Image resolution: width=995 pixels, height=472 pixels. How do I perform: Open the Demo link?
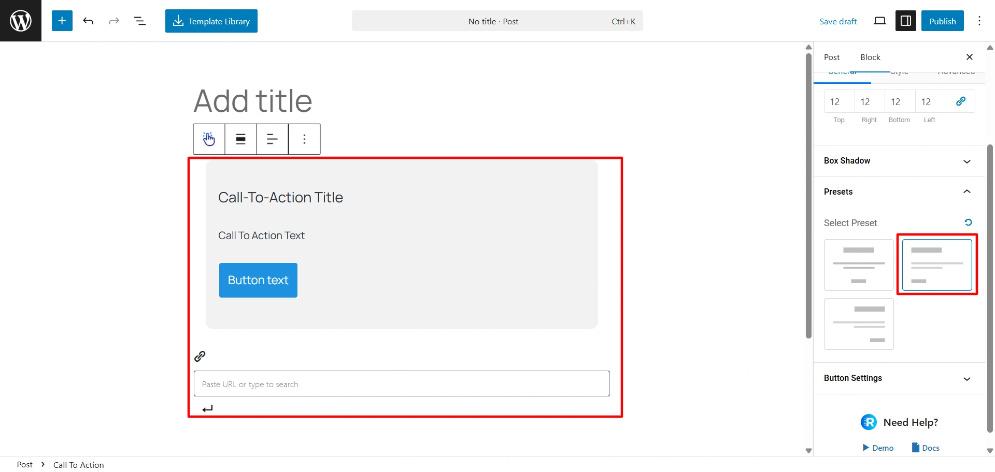878,448
